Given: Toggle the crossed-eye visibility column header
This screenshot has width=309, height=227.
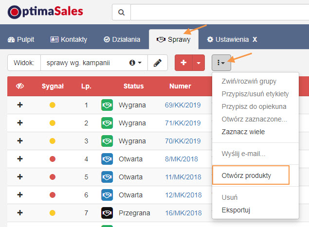Looking at the screenshot, I should point(20,86).
